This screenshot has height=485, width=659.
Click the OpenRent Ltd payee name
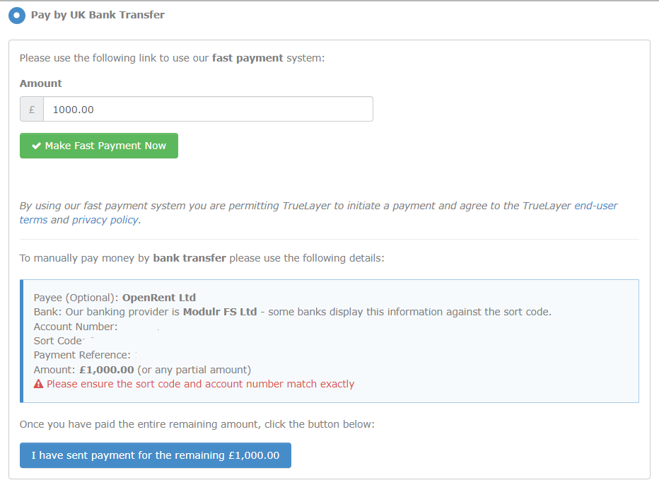[159, 298]
